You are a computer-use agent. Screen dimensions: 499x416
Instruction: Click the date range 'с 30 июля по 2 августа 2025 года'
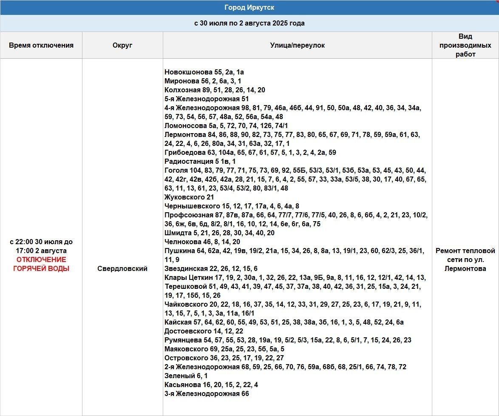pos(249,23)
